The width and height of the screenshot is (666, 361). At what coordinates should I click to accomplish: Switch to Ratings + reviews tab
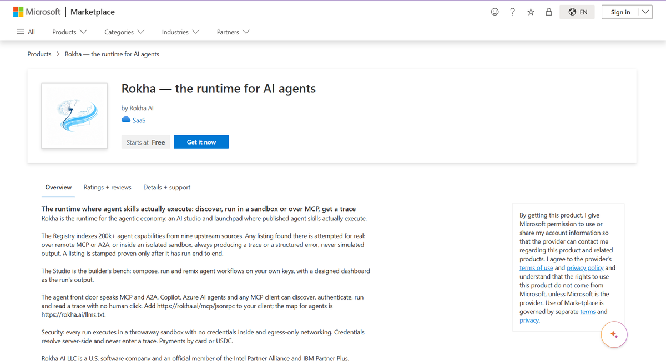[x=108, y=187]
